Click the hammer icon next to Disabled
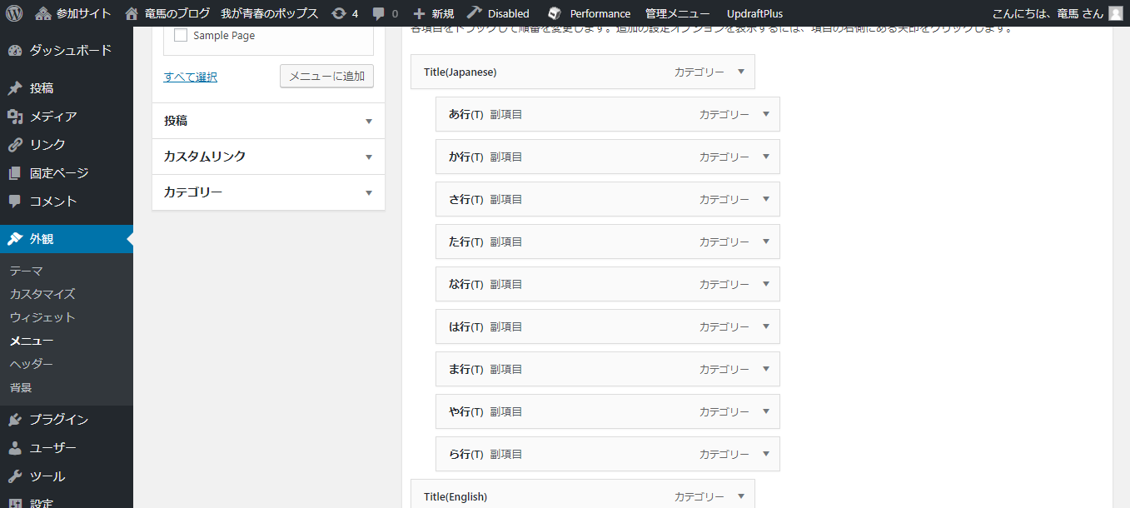 474,12
